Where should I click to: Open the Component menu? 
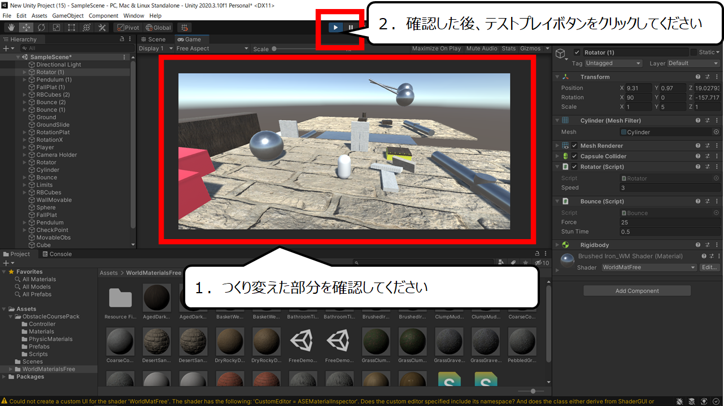pyautogui.click(x=103, y=16)
